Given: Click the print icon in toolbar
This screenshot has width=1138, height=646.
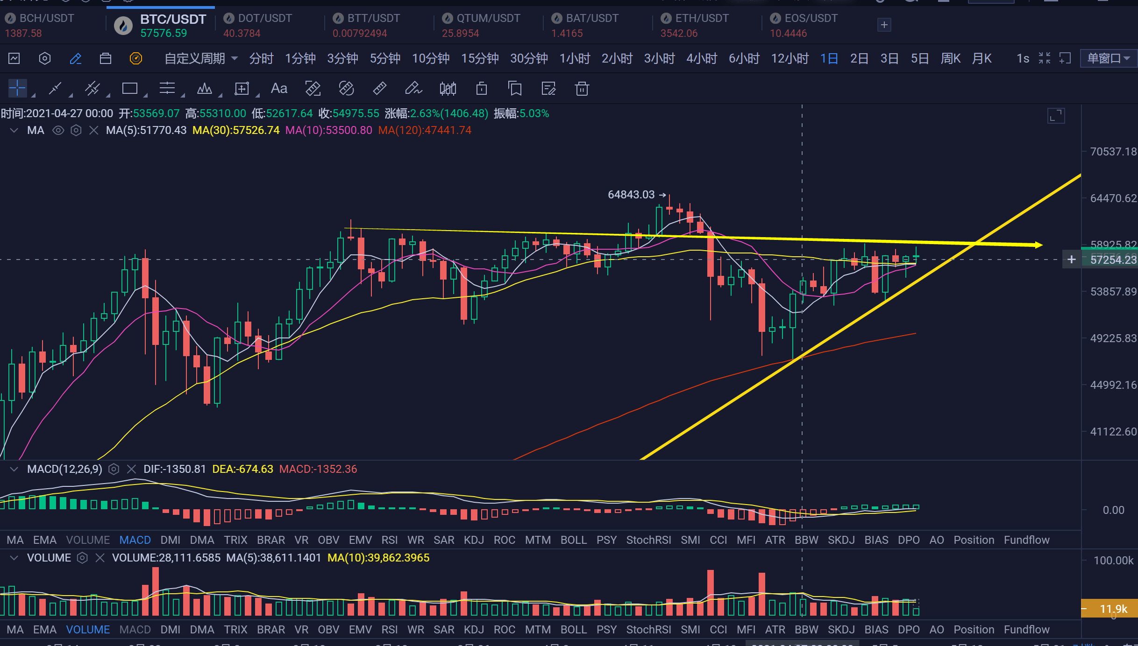Looking at the screenshot, I should pyautogui.click(x=106, y=58).
